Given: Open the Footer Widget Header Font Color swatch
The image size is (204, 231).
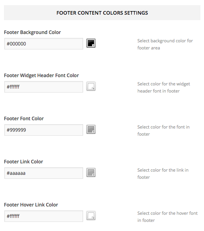Looking at the screenshot, I should point(91,86).
